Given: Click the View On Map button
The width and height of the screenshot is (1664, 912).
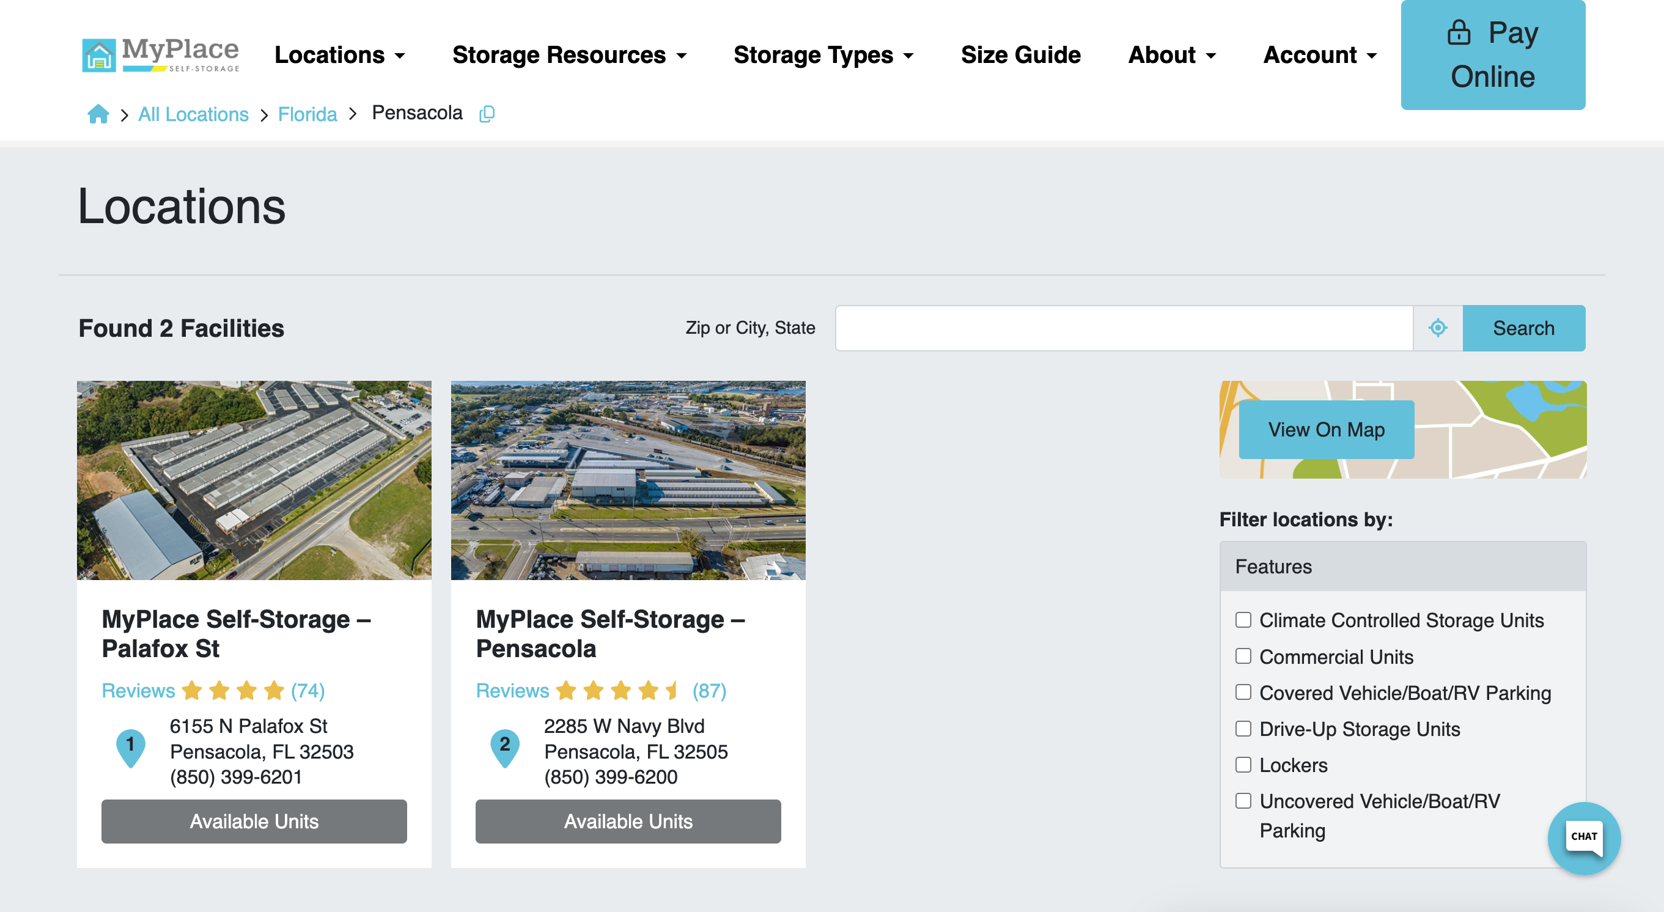Looking at the screenshot, I should coord(1325,430).
